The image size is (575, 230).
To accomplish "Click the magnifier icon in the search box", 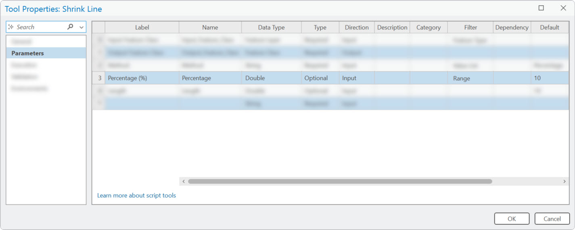I will [70, 27].
